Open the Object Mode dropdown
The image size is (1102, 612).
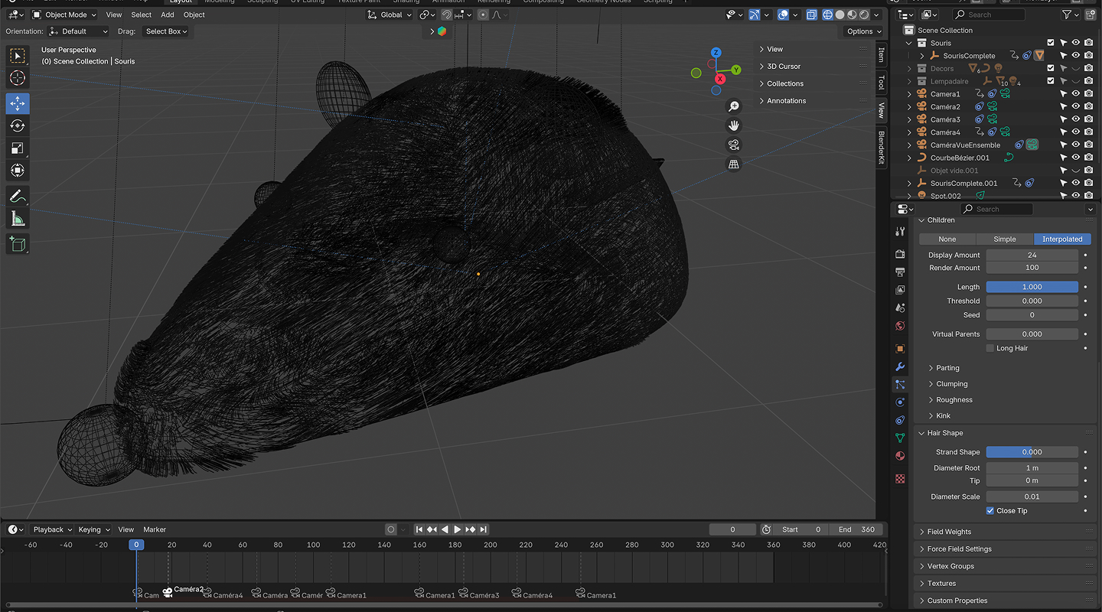65,15
